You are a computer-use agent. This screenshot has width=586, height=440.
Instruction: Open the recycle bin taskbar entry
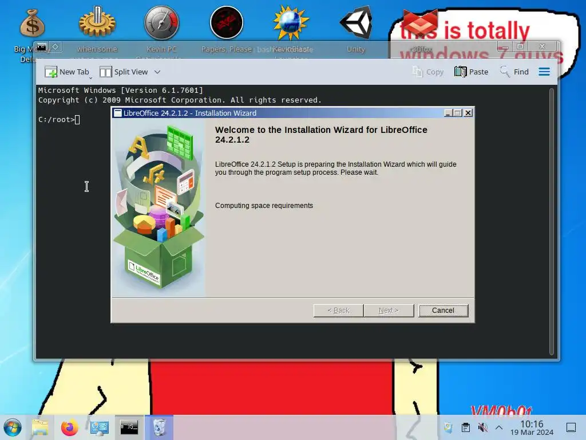point(159,427)
